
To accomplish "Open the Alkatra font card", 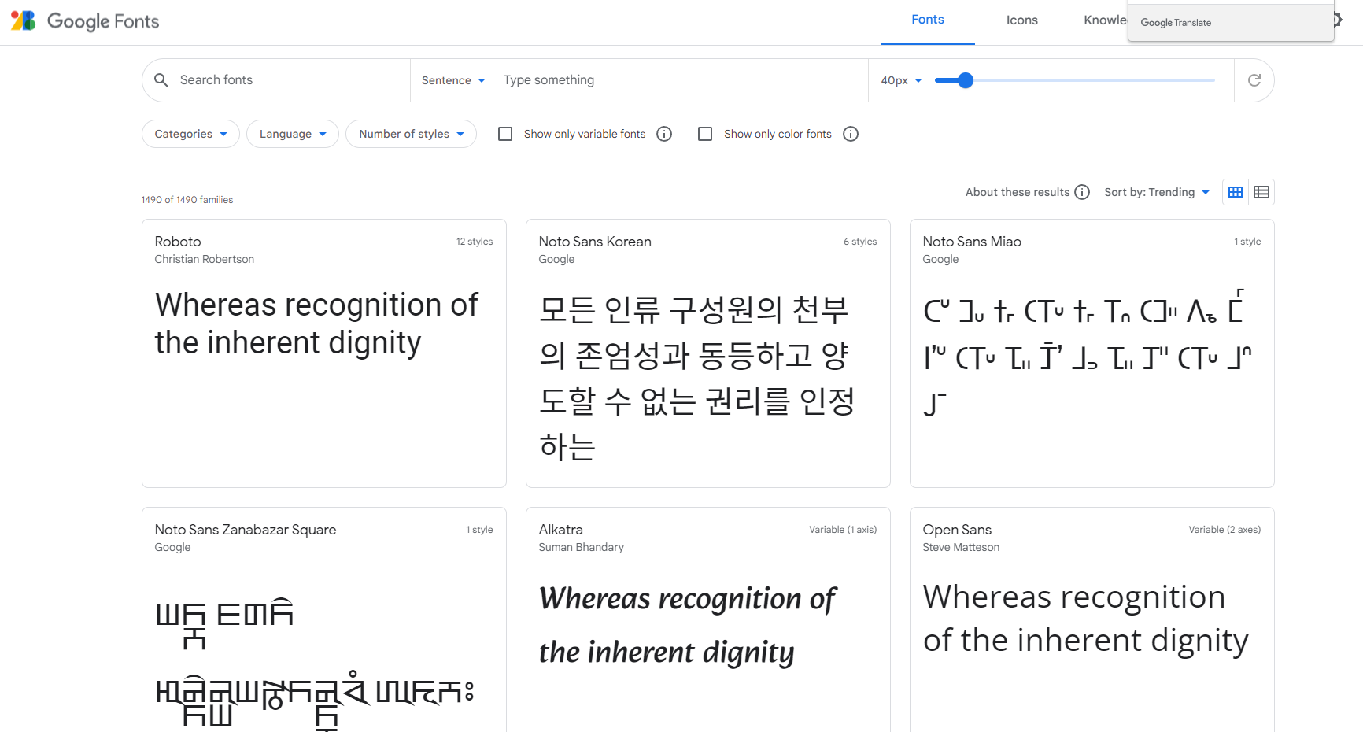I will point(708,620).
